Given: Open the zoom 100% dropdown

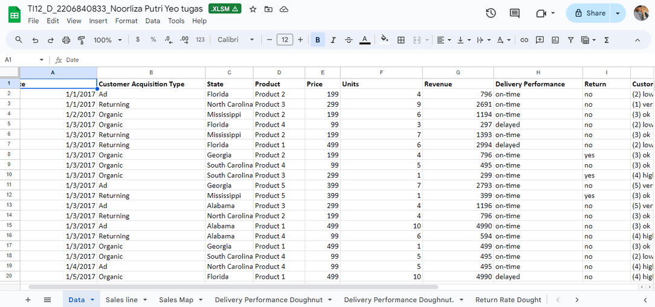Looking at the screenshot, I should pos(108,40).
